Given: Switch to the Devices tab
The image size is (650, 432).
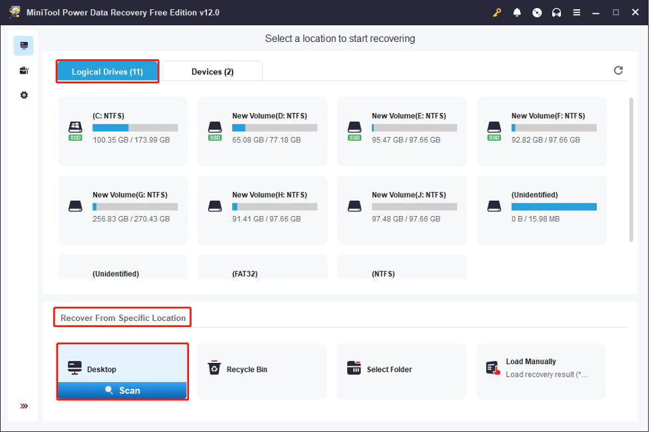Looking at the screenshot, I should 212,70.
